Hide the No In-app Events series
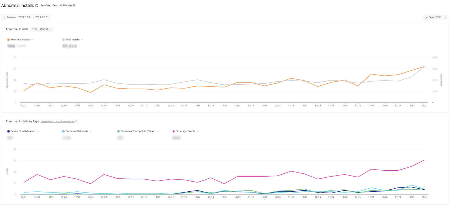 [x=198, y=131]
